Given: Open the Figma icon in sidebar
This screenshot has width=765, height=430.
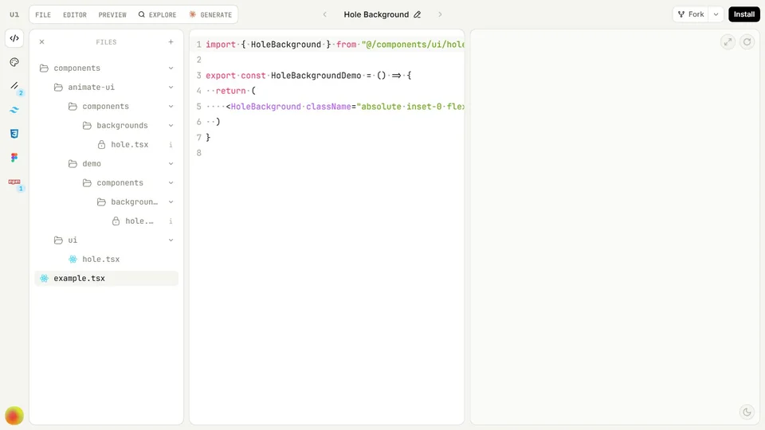Looking at the screenshot, I should tap(14, 158).
